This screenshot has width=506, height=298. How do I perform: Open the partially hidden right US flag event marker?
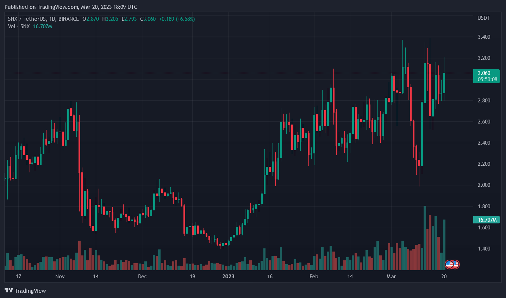456,264
